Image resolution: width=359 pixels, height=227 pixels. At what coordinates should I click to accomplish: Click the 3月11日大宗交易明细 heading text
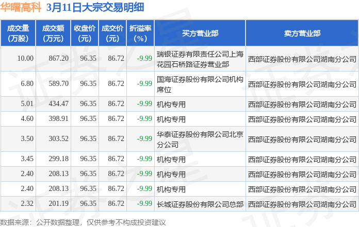95,7
